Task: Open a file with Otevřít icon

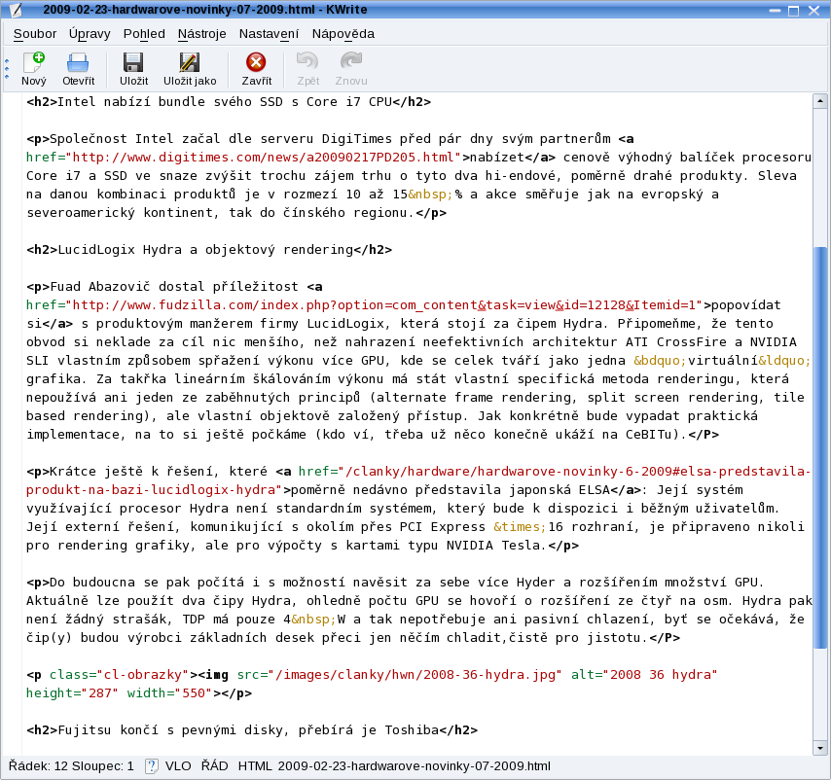Action: tap(78, 64)
